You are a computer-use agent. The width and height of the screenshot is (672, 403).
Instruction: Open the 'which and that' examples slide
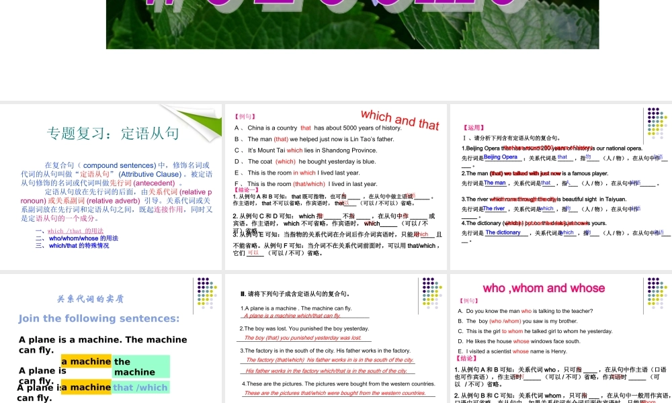(336, 187)
